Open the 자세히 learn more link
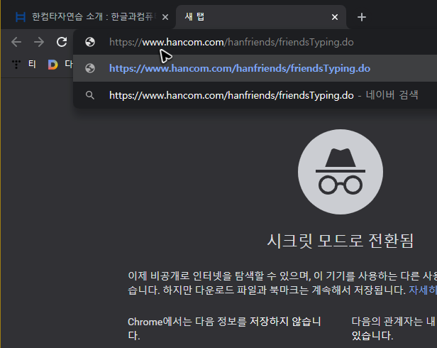This screenshot has width=437, height=348. click(x=423, y=290)
